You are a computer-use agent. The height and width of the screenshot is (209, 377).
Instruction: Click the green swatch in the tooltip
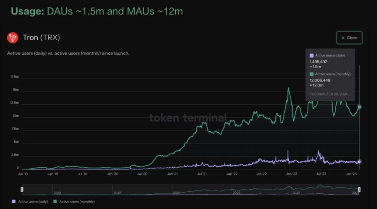(x=311, y=74)
